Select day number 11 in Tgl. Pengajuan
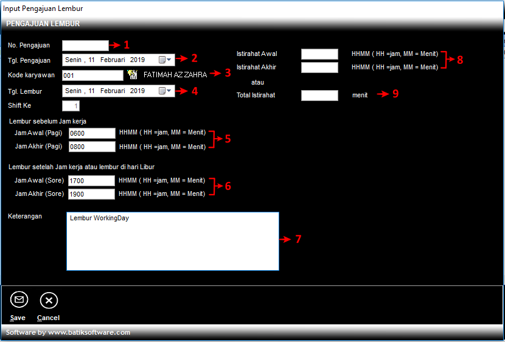This screenshot has width=505, height=342. [92, 60]
